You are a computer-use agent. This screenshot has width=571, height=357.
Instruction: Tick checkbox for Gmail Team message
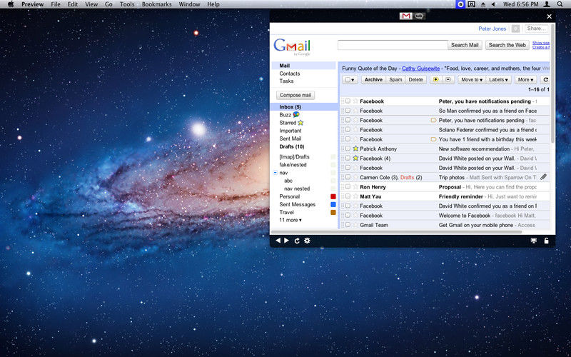(348, 225)
